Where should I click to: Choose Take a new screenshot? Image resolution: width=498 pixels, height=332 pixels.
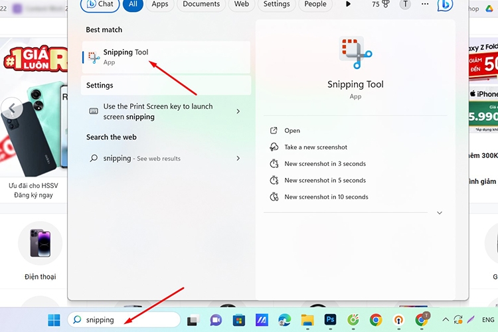pos(315,147)
